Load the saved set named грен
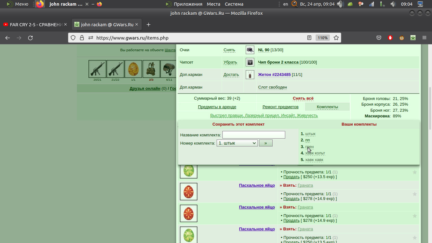This screenshot has height=243, width=432. [x=309, y=147]
